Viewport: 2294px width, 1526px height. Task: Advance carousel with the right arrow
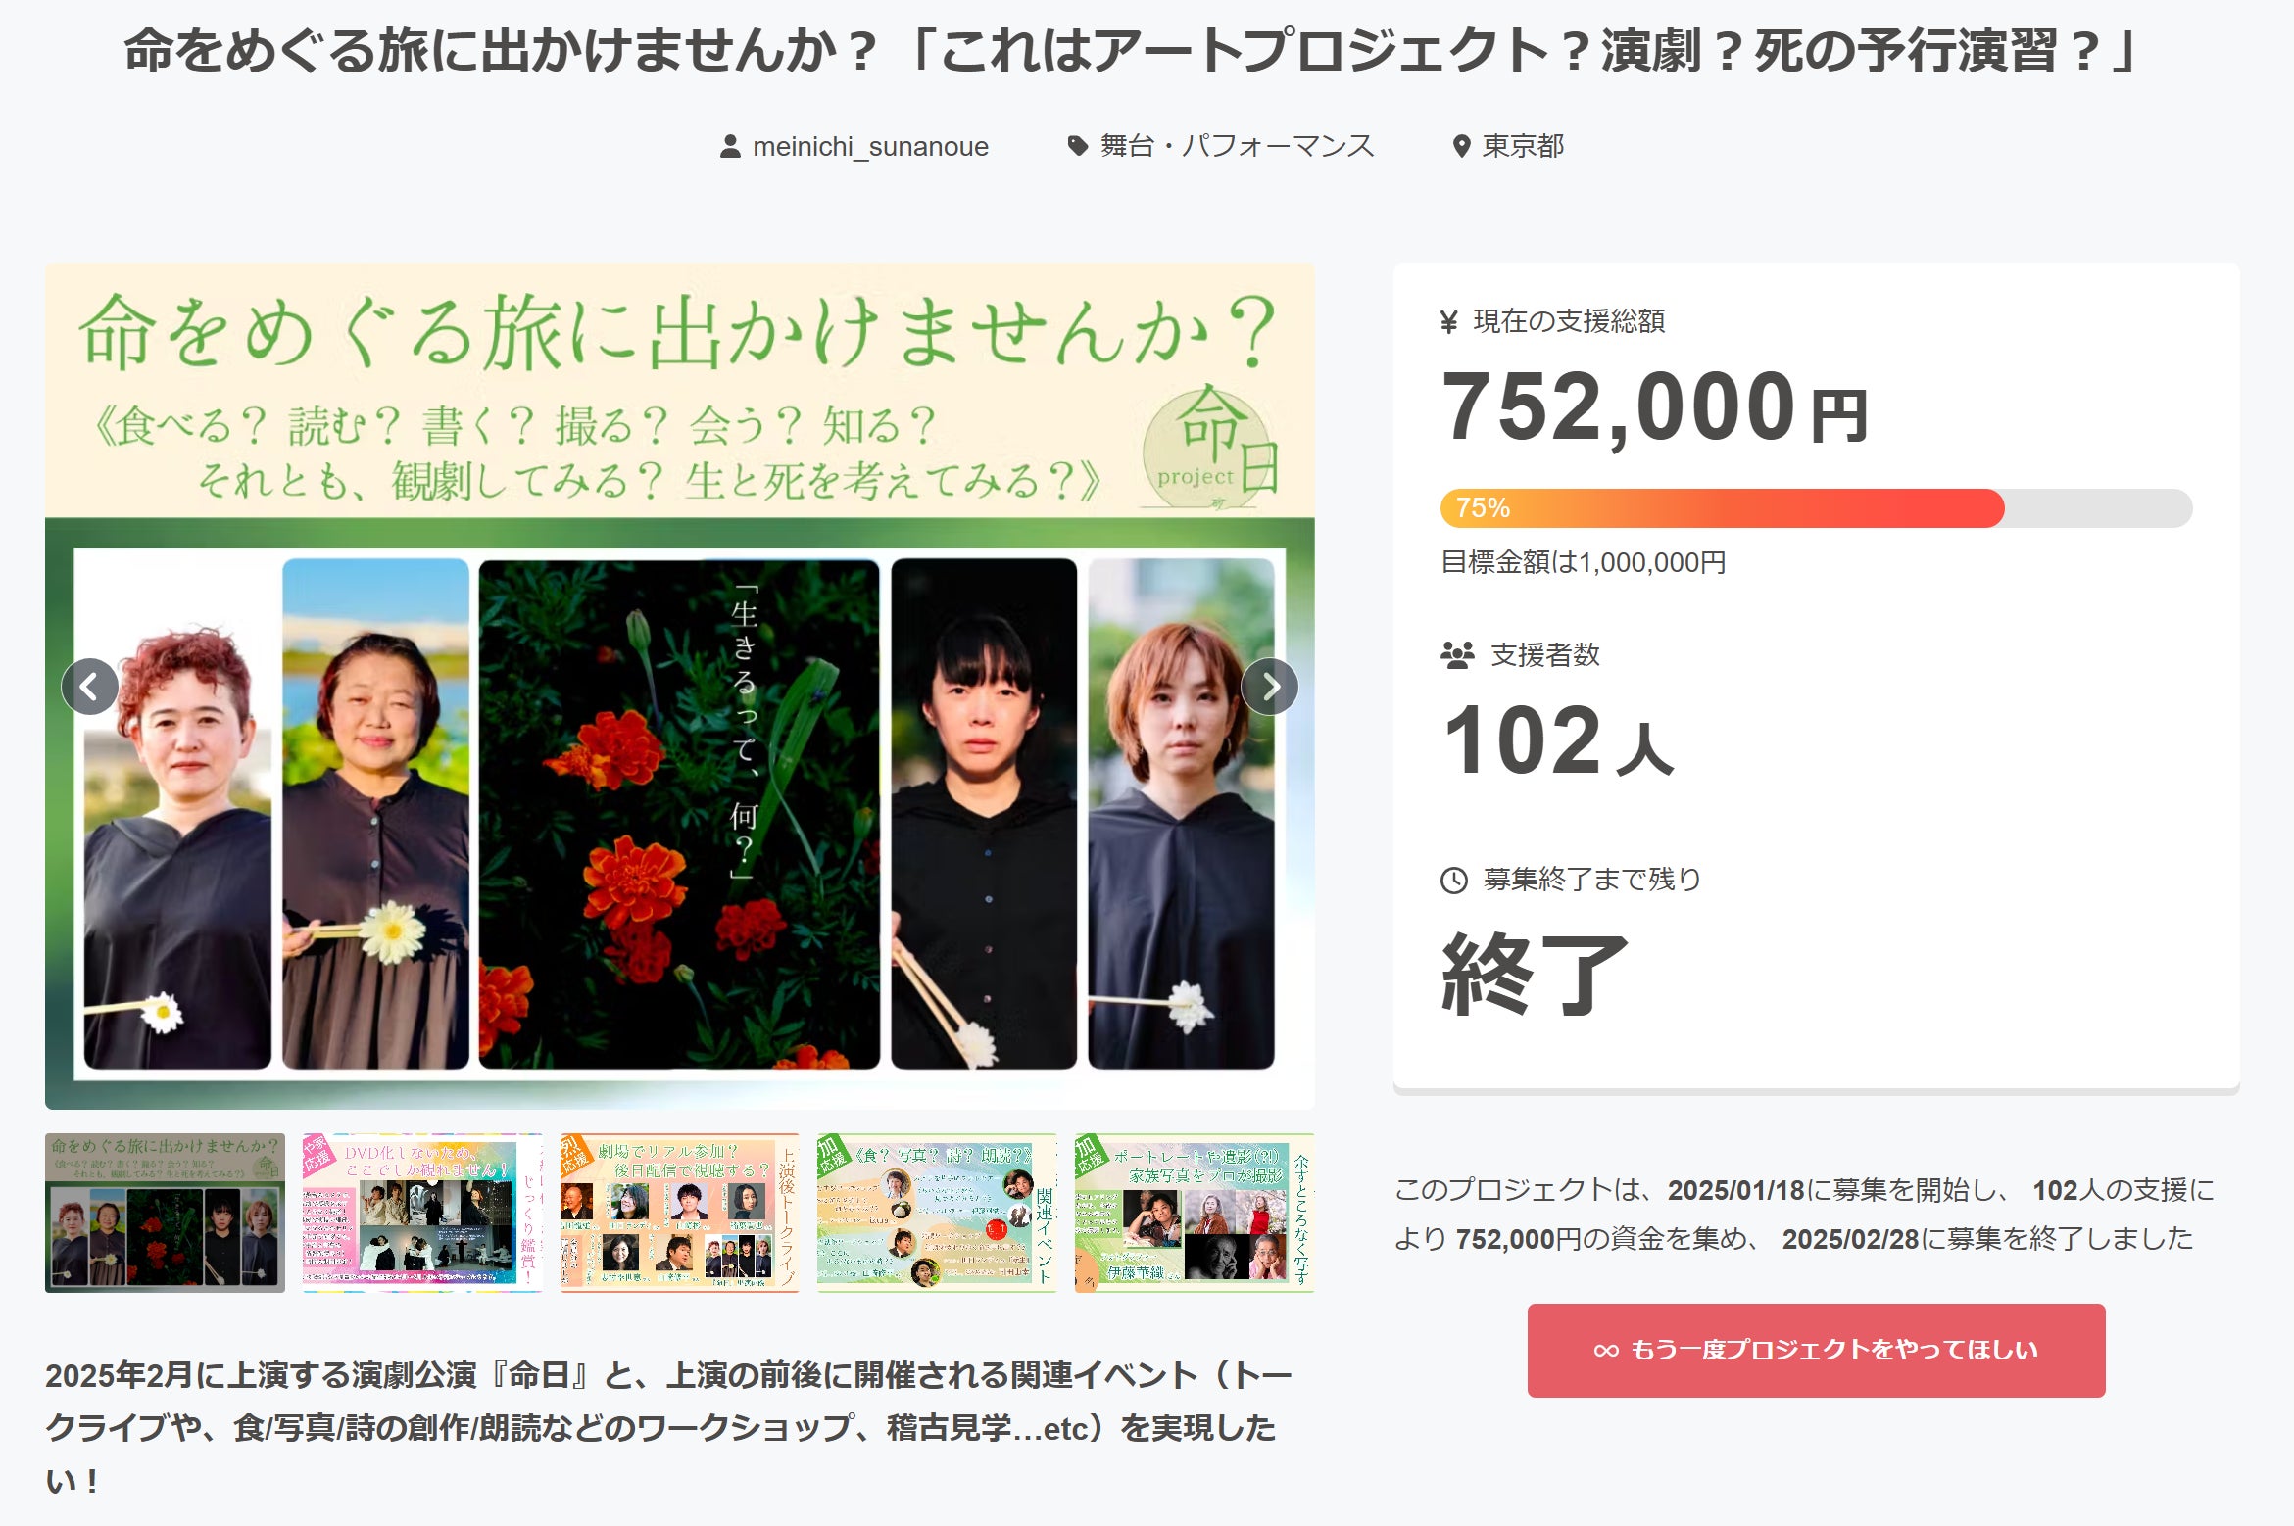1270,687
